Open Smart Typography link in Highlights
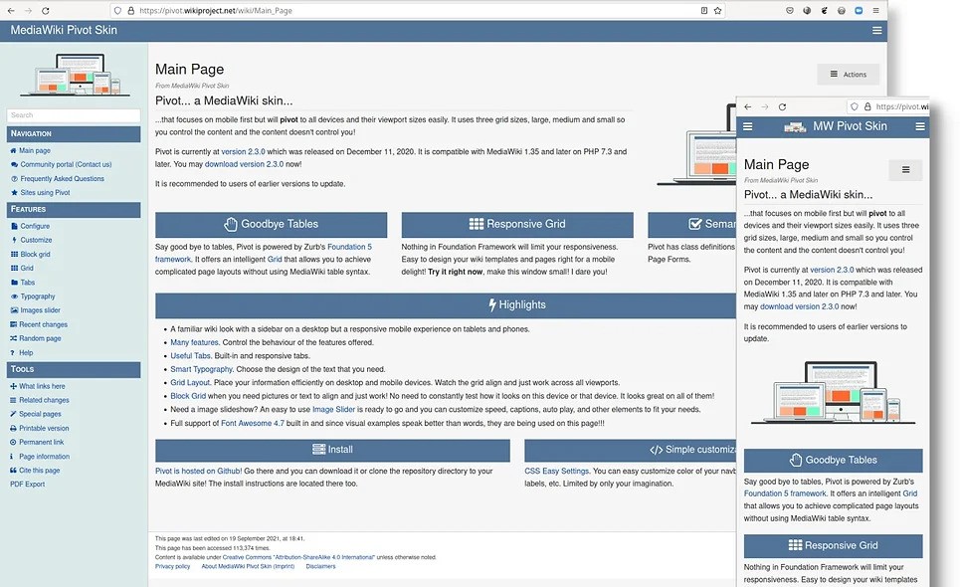 click(x=201, y=370)
